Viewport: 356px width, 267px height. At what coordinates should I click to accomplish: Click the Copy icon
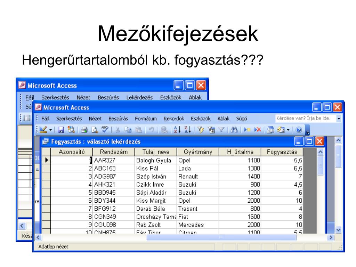tap(128, 130)
